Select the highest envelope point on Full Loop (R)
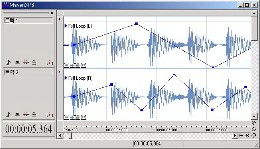Screen dimensions: 260x149 tap(174, 75)
